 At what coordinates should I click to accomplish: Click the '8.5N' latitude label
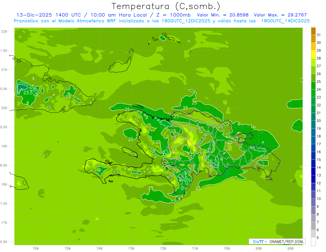(4, 165)
